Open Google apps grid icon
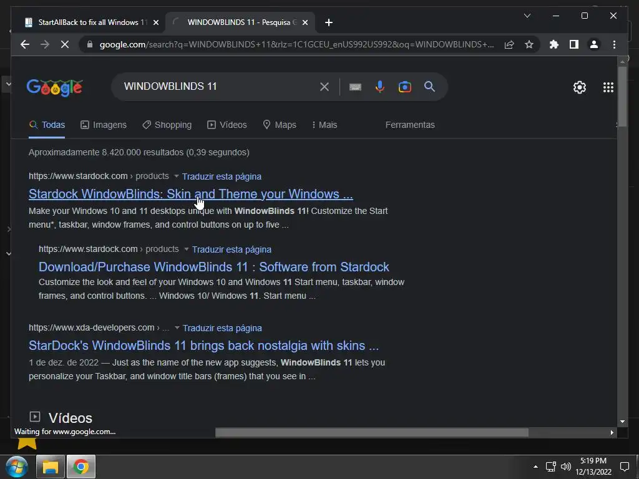639x479 pixels. pyautogui.click(x=608, y=87)
